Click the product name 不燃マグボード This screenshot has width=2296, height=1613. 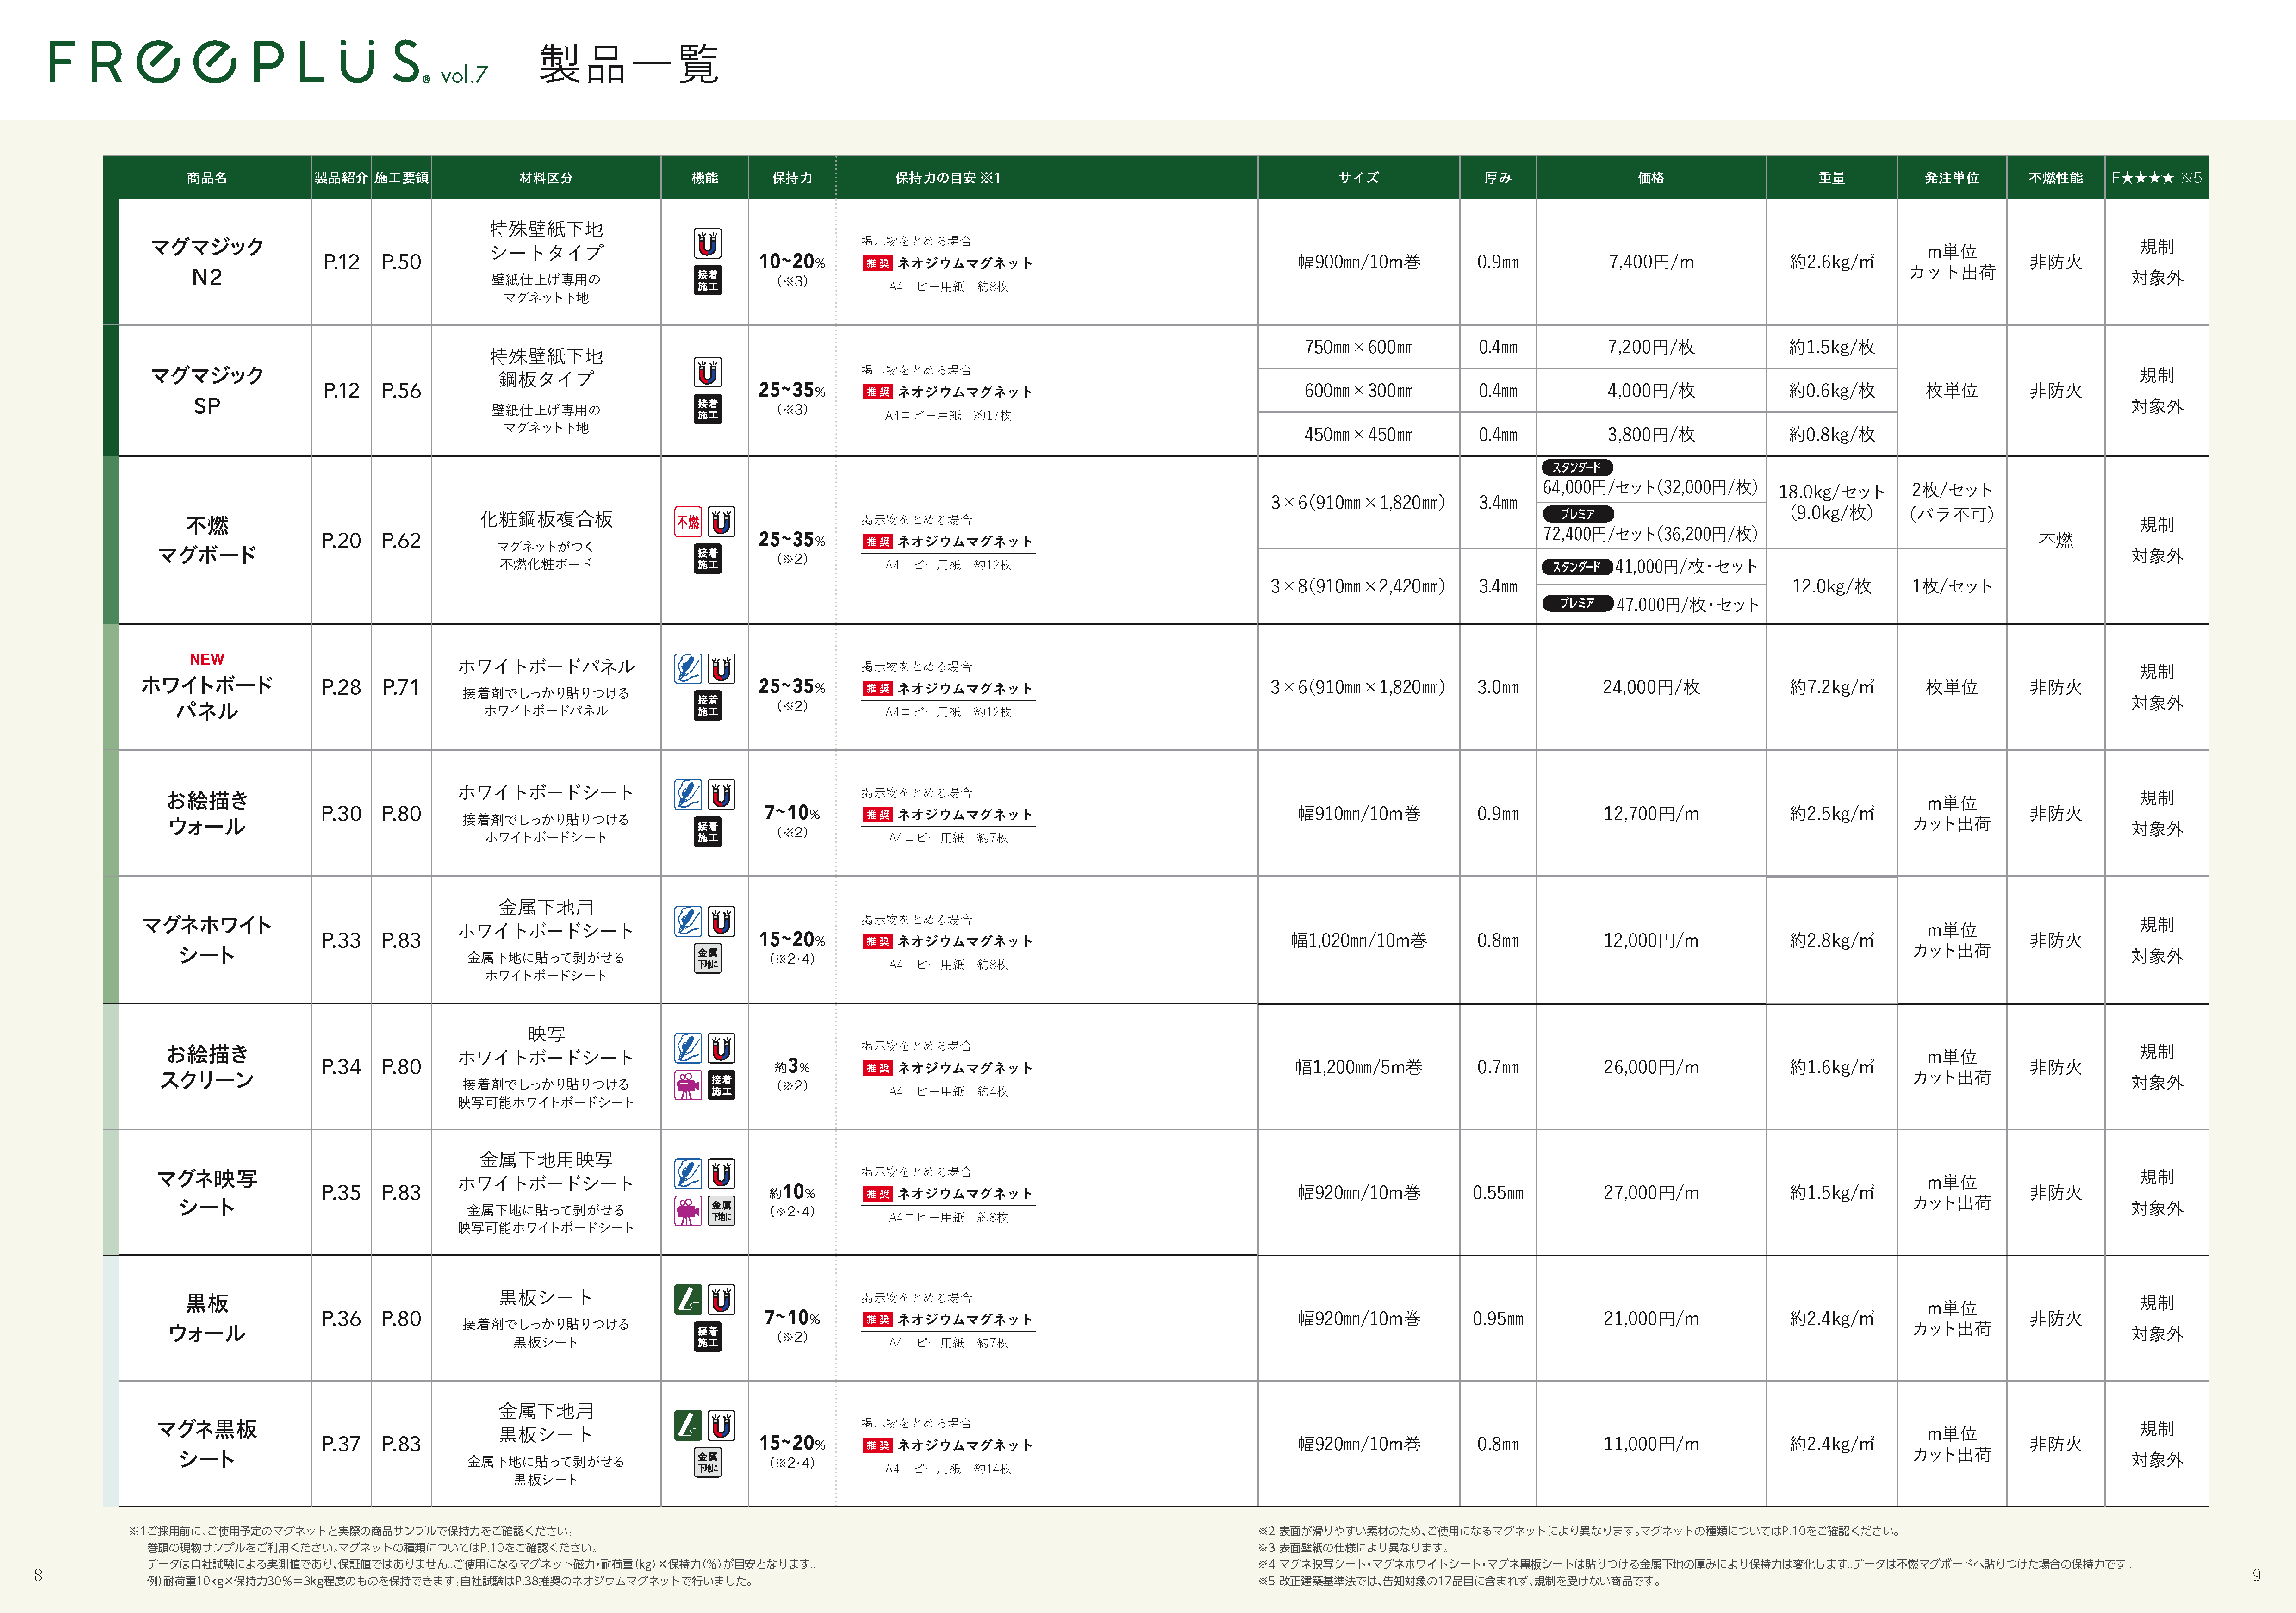coord(207,540)
